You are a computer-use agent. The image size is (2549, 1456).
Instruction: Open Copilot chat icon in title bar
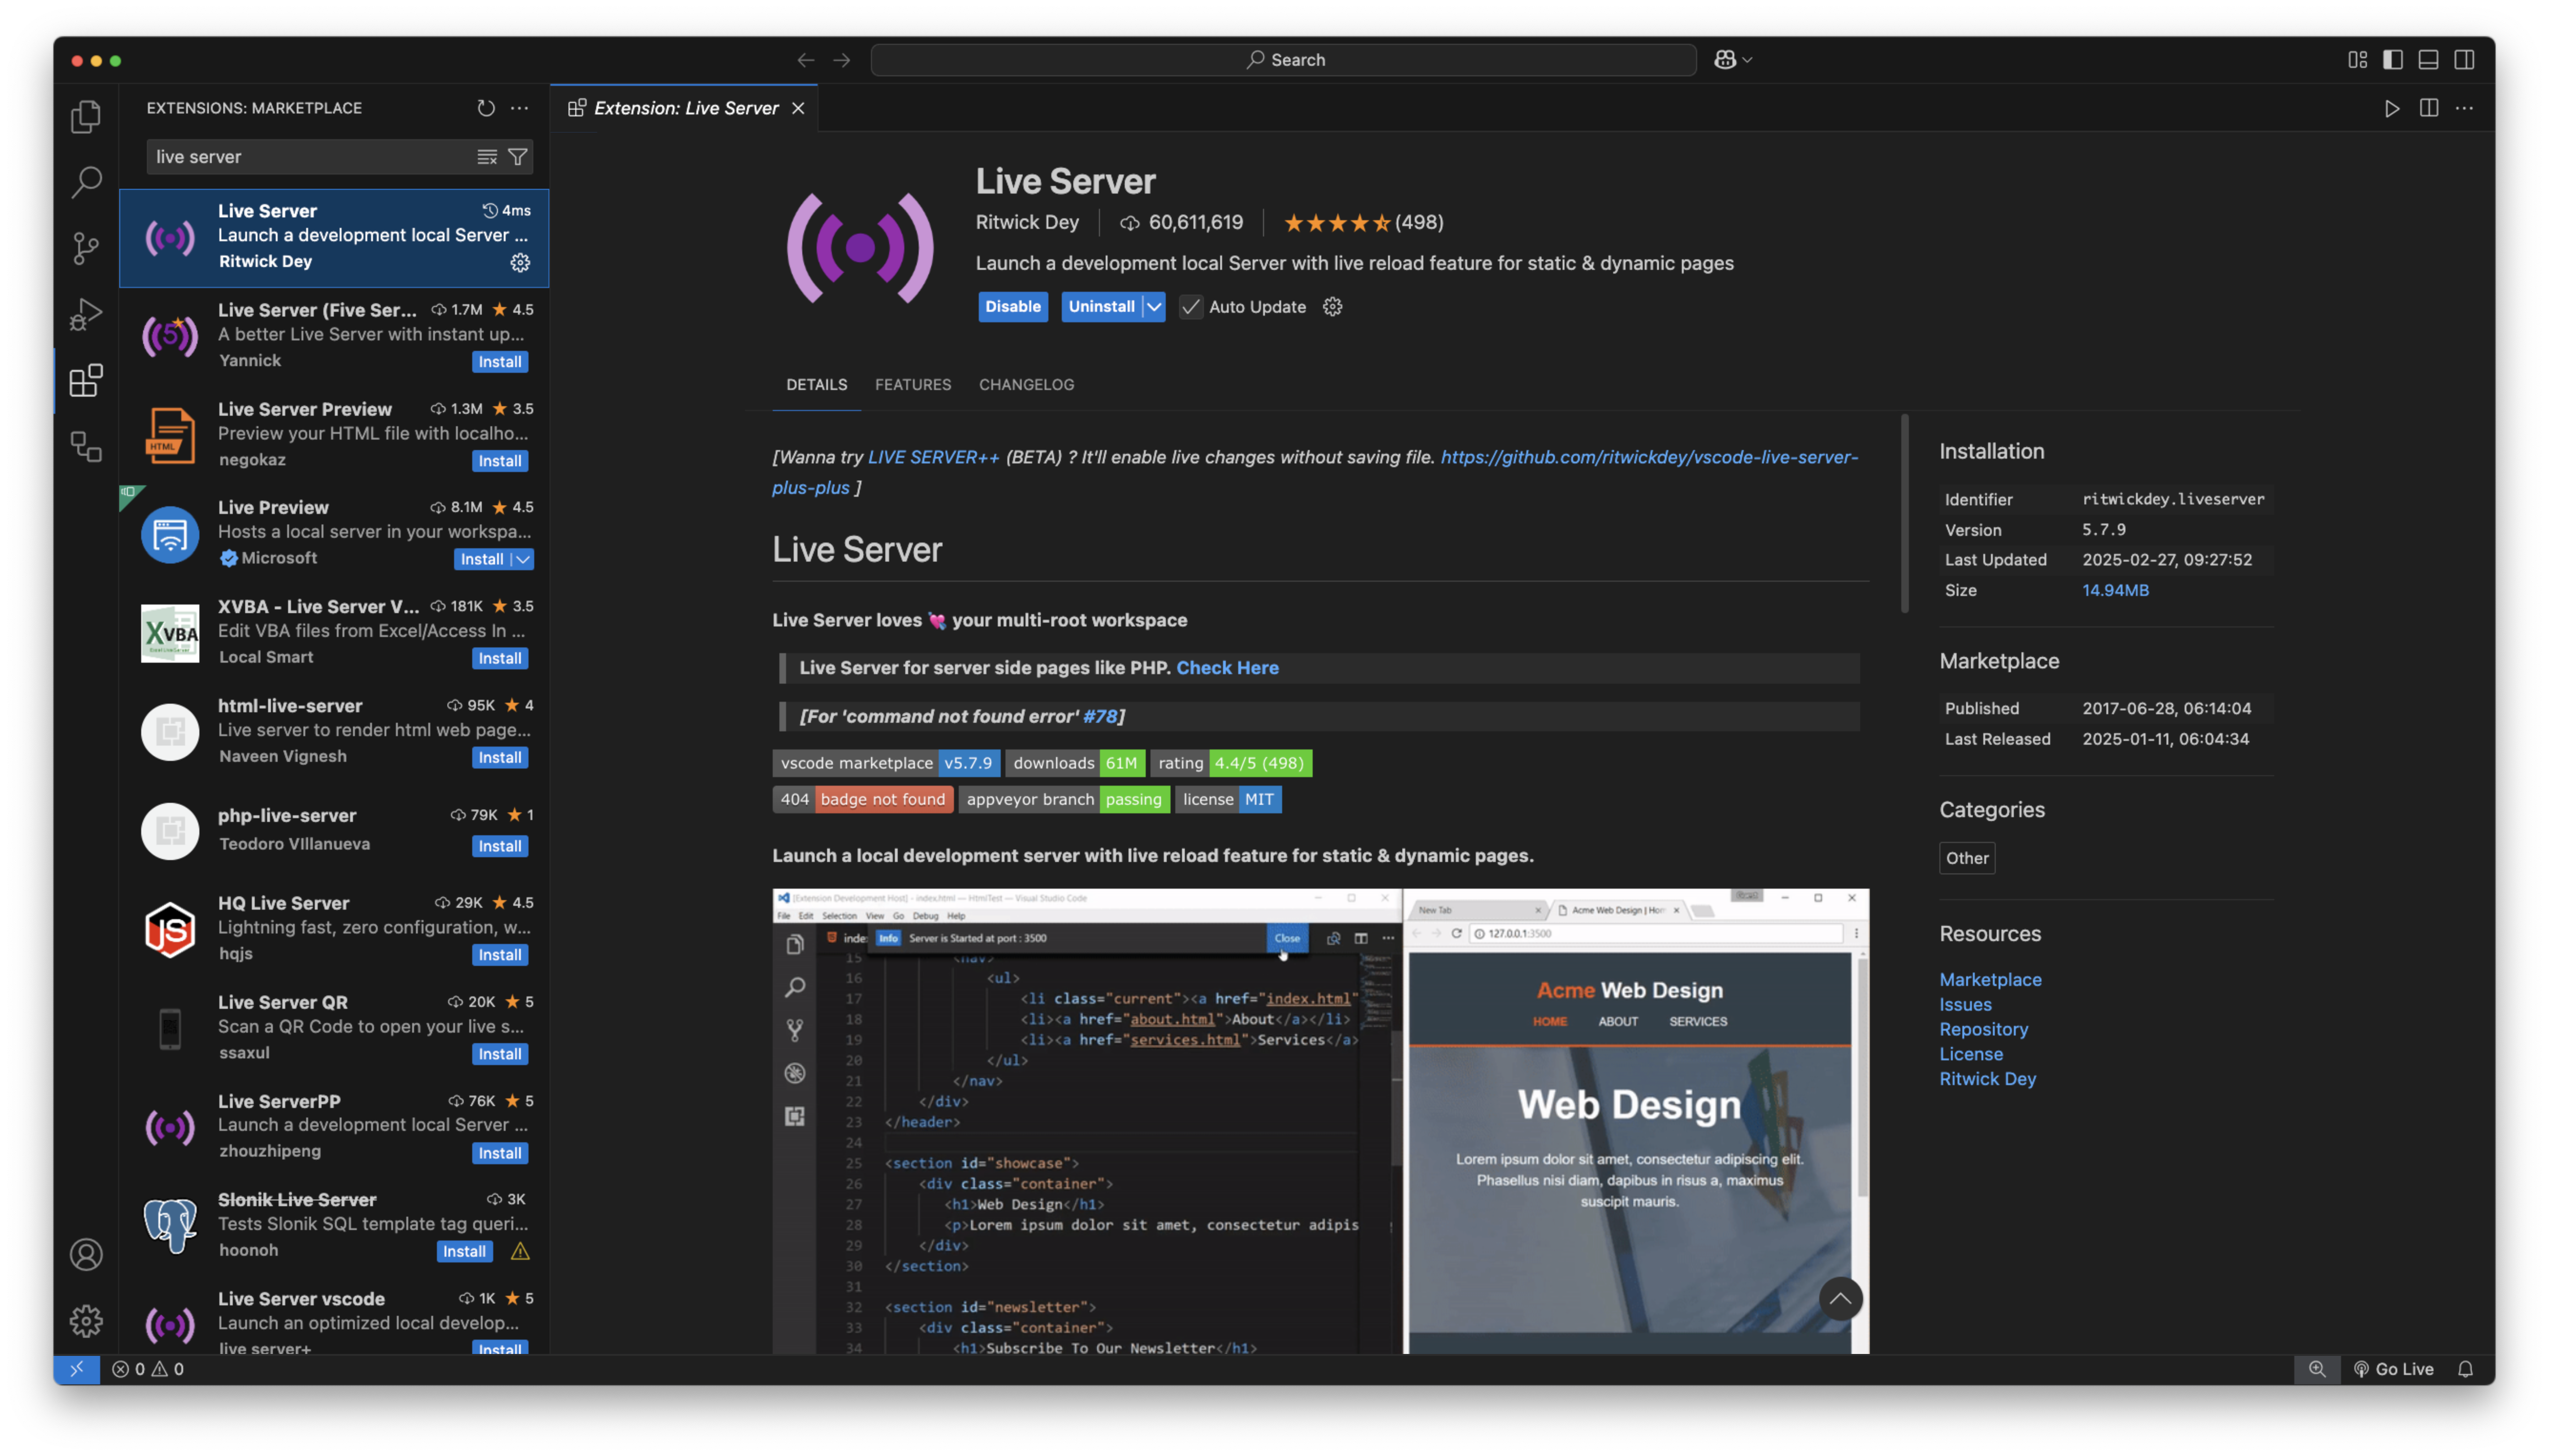[x=1725, y=60]
